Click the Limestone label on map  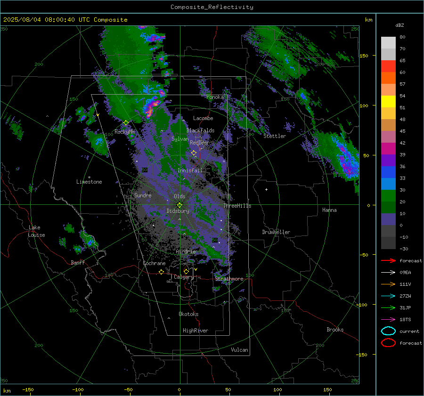tap(89, 182)
